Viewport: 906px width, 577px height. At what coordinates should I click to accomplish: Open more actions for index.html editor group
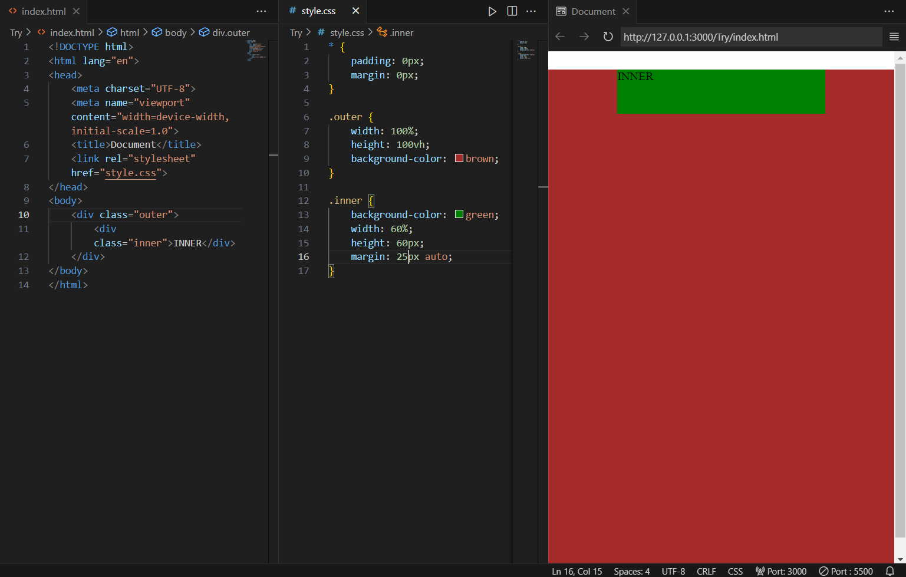point(261,11)
